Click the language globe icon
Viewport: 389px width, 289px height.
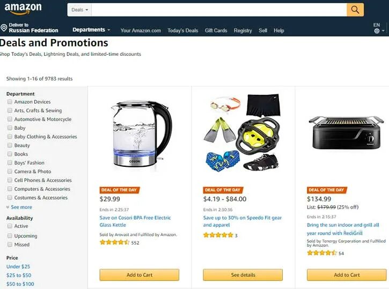coord(377,31)
